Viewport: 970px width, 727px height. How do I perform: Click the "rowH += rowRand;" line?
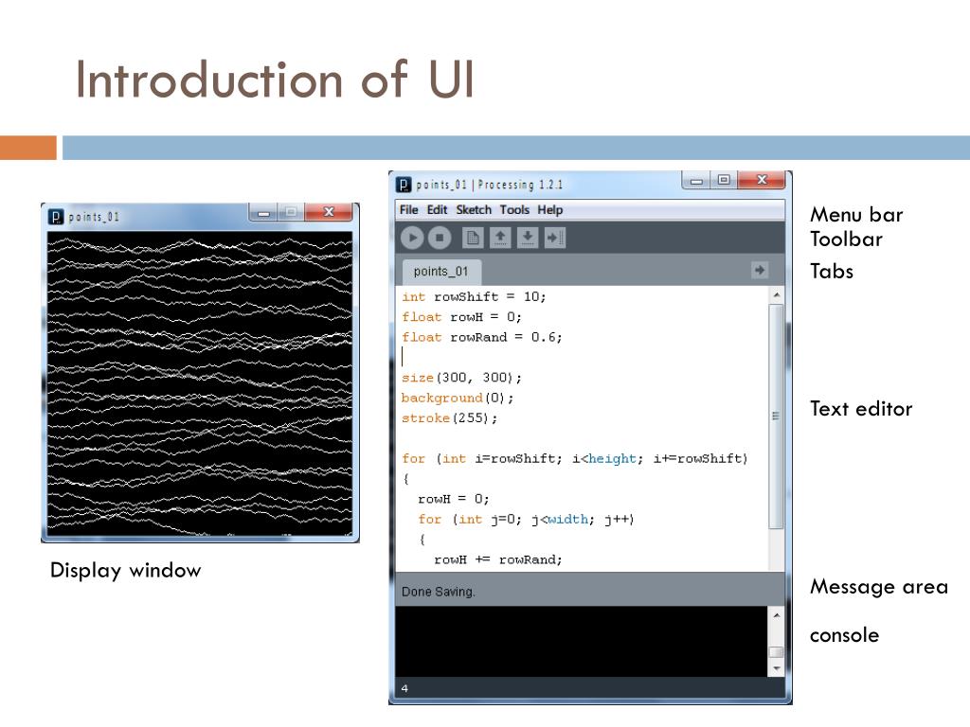point(498,560)
